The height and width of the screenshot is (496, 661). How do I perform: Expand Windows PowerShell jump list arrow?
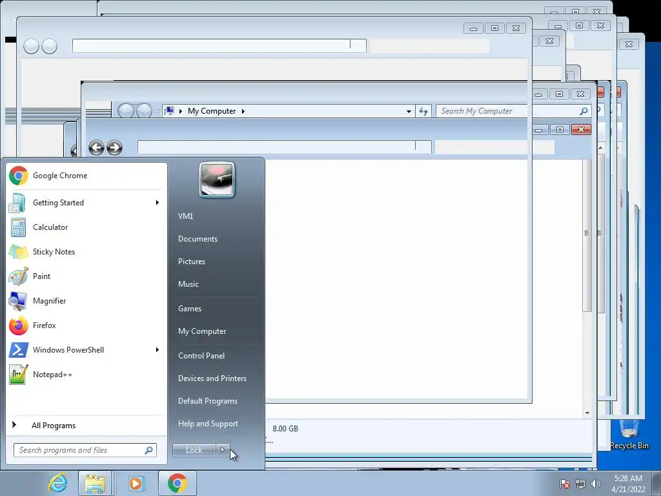click(x=158, y=349)
